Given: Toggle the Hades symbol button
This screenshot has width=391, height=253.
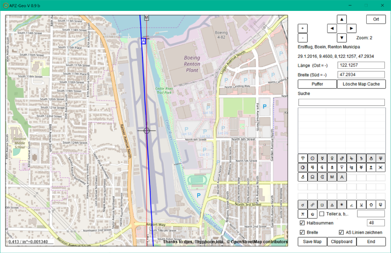Looking at the screenshot, I should [322, 168].
